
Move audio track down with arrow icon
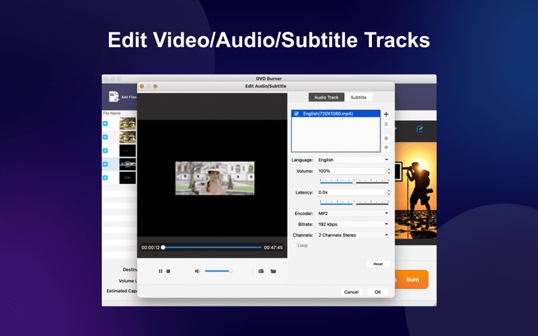point(386,147)
